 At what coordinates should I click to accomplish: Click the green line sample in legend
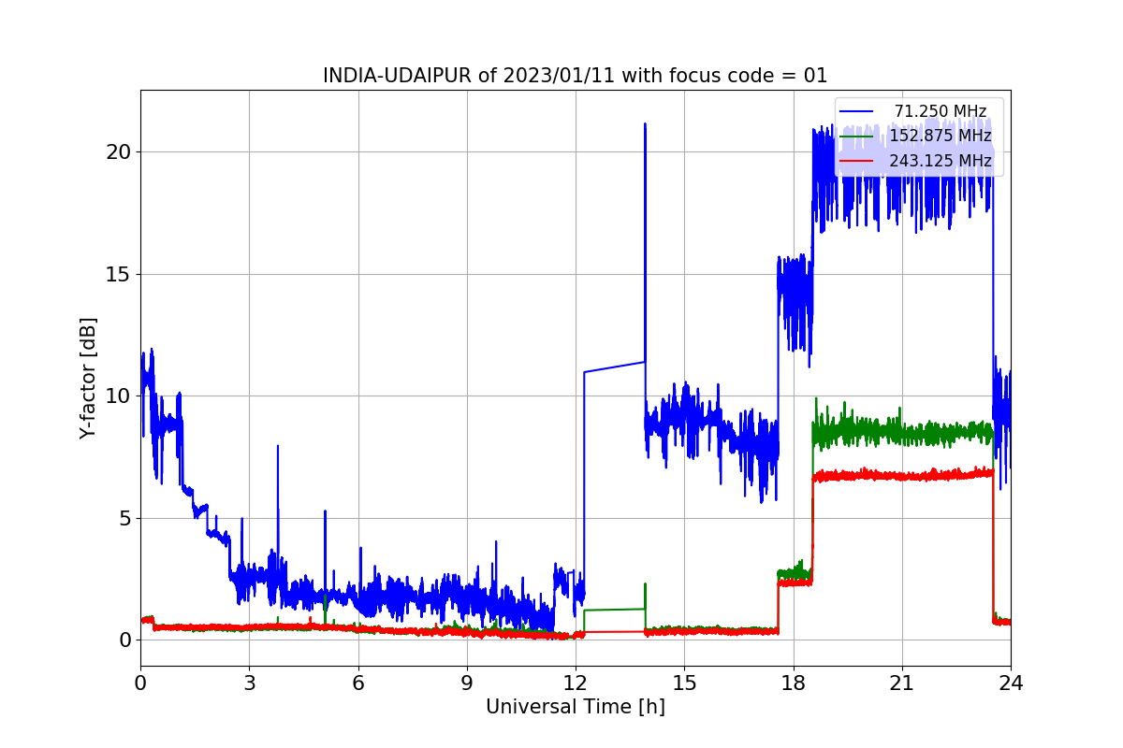(x=857, y=137)
